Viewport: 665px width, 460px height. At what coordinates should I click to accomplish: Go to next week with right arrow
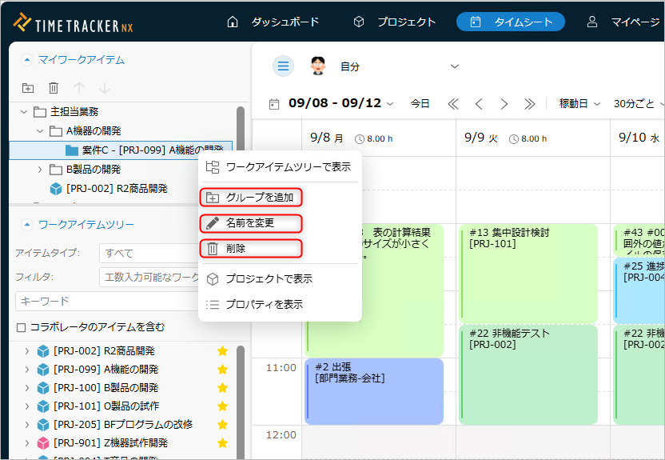(504, 104)
